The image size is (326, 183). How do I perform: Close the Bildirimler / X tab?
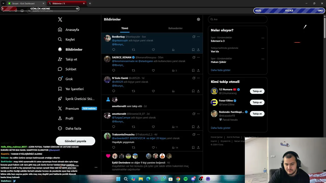point(84,4)
